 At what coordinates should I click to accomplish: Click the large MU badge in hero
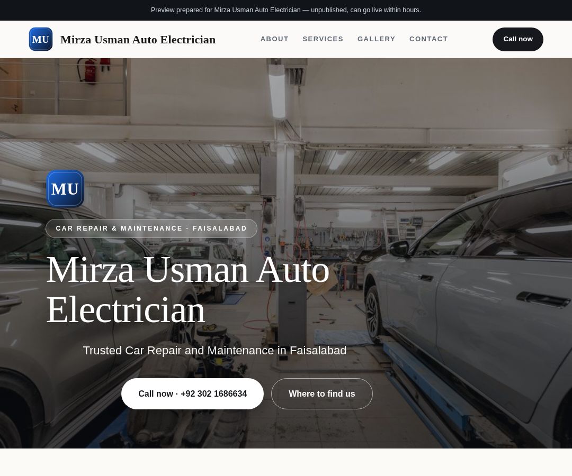pos(65,189)
